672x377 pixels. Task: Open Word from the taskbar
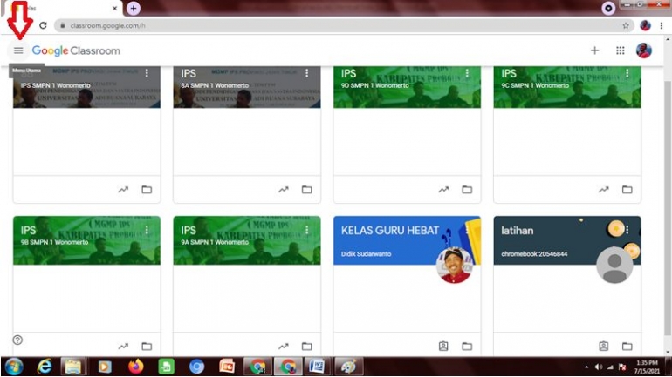pos(317,367)
